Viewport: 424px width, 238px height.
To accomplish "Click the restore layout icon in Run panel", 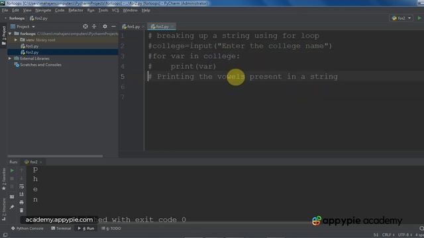I will [12, 197].
